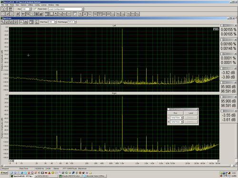This screenshot has width=238, height=178.
Task: Click Run in the Signal Generator panel
Action: (175, 113)
